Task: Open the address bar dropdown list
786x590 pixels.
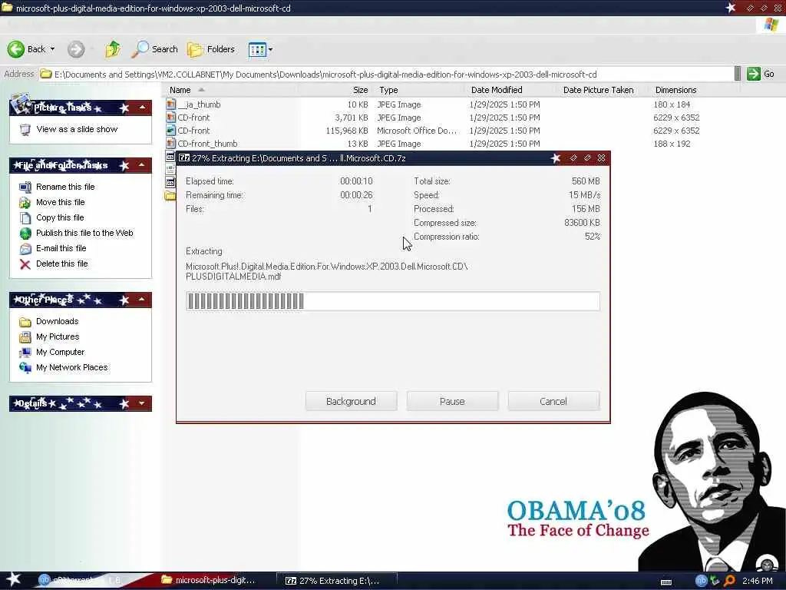Action: tap(738, 74)
